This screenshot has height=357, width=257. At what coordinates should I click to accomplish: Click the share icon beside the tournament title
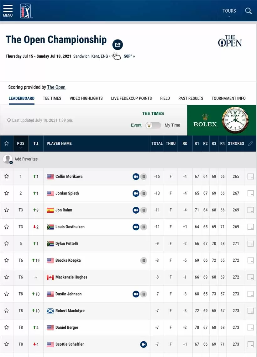pos(118,45)
